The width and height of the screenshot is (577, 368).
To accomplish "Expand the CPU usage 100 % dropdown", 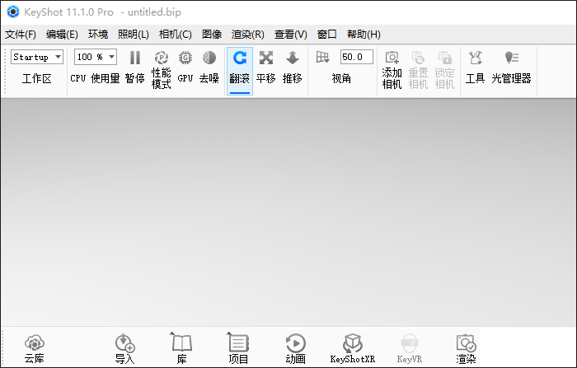I will (x=96, y=57).
